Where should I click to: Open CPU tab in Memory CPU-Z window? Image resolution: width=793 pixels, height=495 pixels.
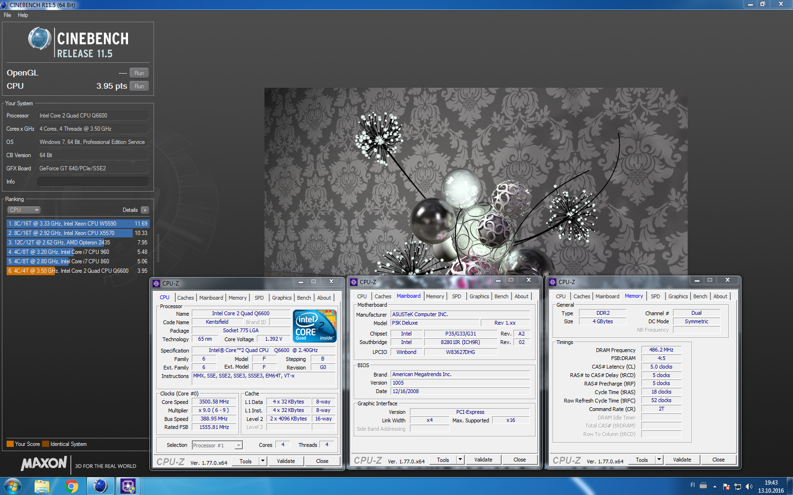pos(561,296)
